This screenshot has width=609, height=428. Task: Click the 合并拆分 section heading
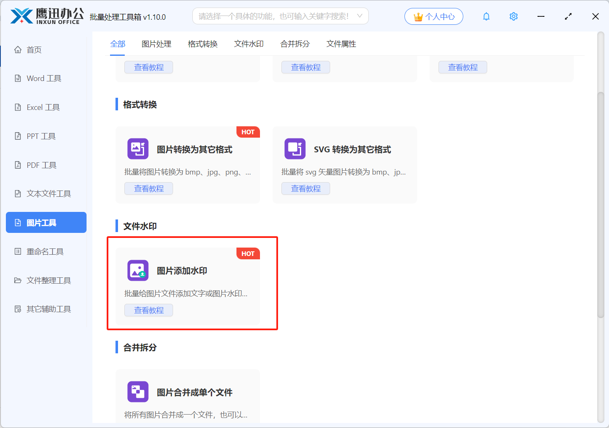(140, 347)
